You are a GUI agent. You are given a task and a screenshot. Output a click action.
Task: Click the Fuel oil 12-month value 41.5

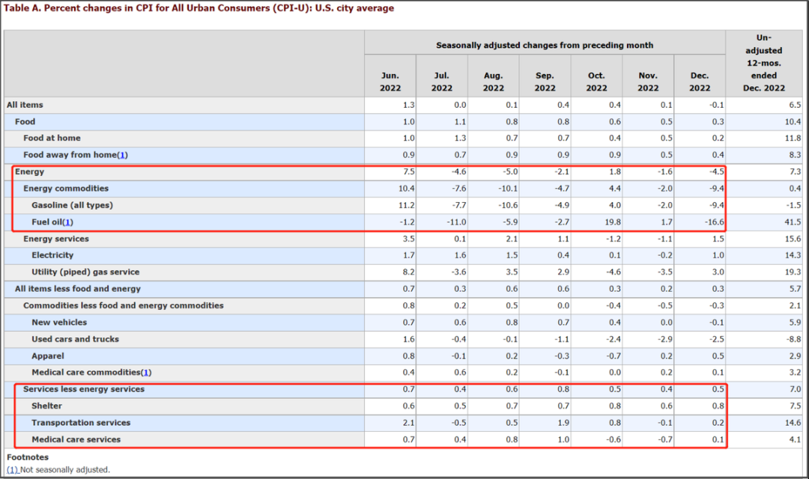(x=793, y=222)
